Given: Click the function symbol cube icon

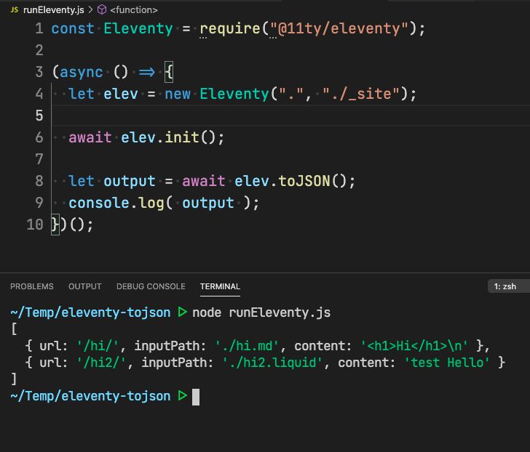Looking at the screenshot, I should pyautogui.click(x=102, y=9).
